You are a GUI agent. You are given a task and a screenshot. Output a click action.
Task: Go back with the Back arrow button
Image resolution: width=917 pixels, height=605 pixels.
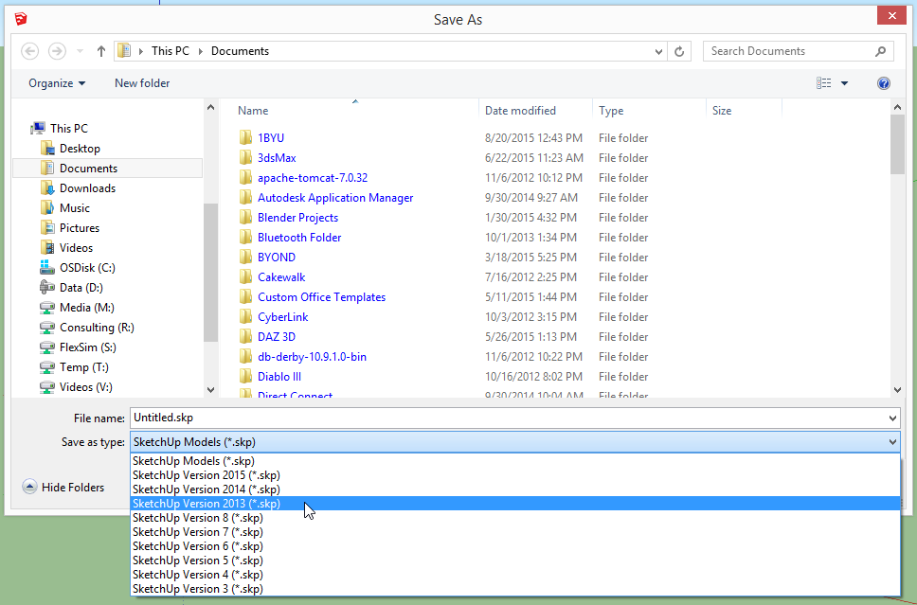point(29,51)
